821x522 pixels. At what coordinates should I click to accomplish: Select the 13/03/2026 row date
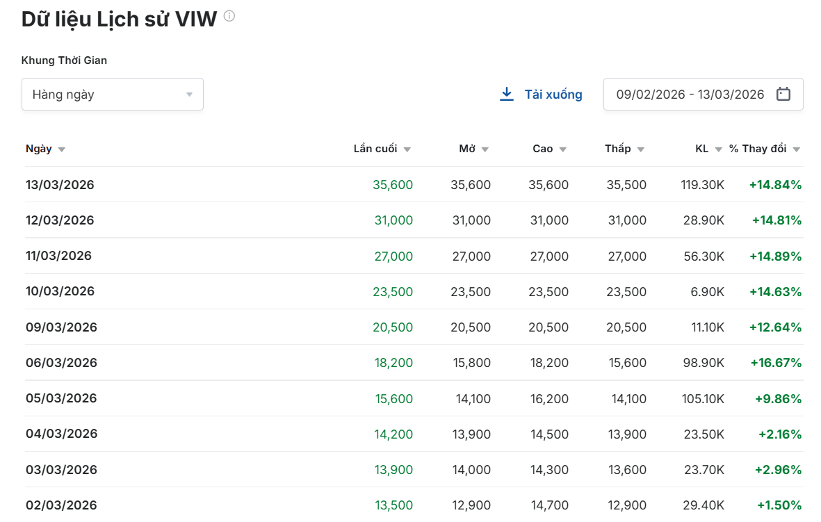click(x=60, y=185)
